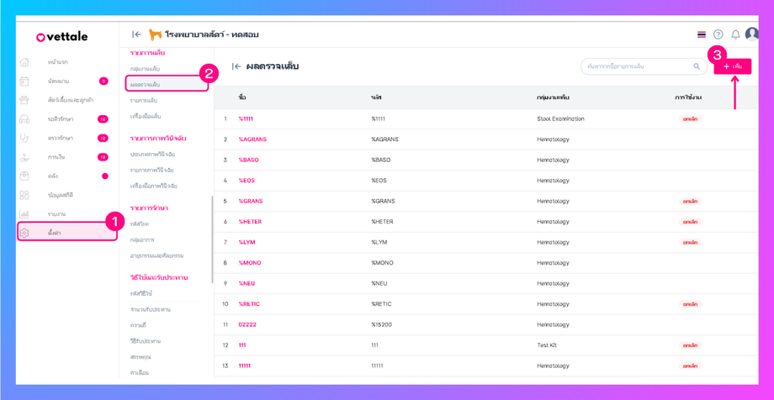Screen dimensions: 774x400
Task: Click the Thai flag language icon
Action: point(702,34)
